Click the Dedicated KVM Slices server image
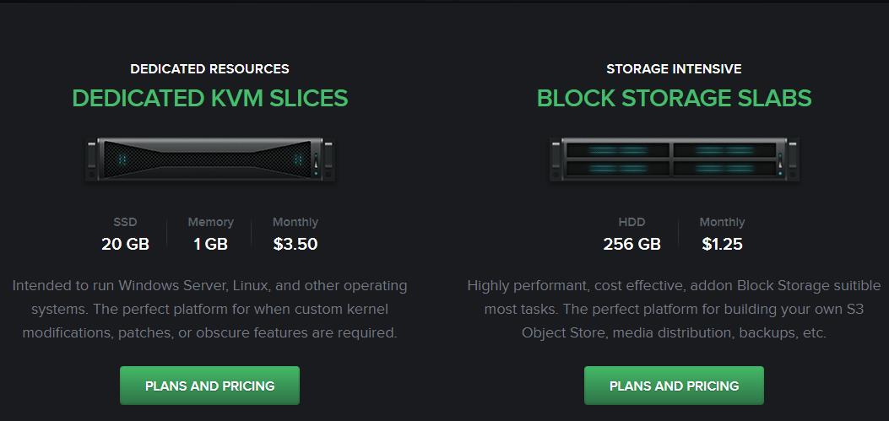The image size is (889, 421). tap(209, 159)
